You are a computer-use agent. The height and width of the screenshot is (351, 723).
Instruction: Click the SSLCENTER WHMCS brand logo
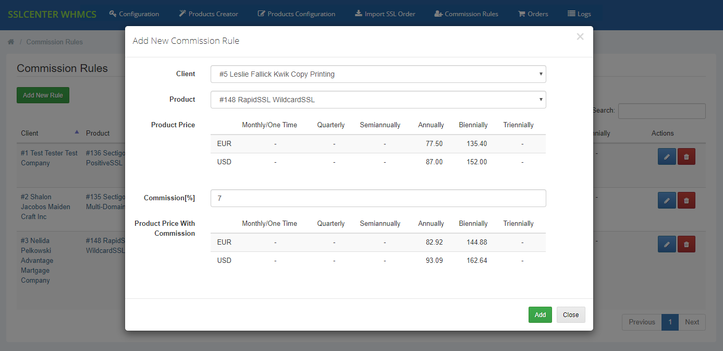(x=52, y=14)
